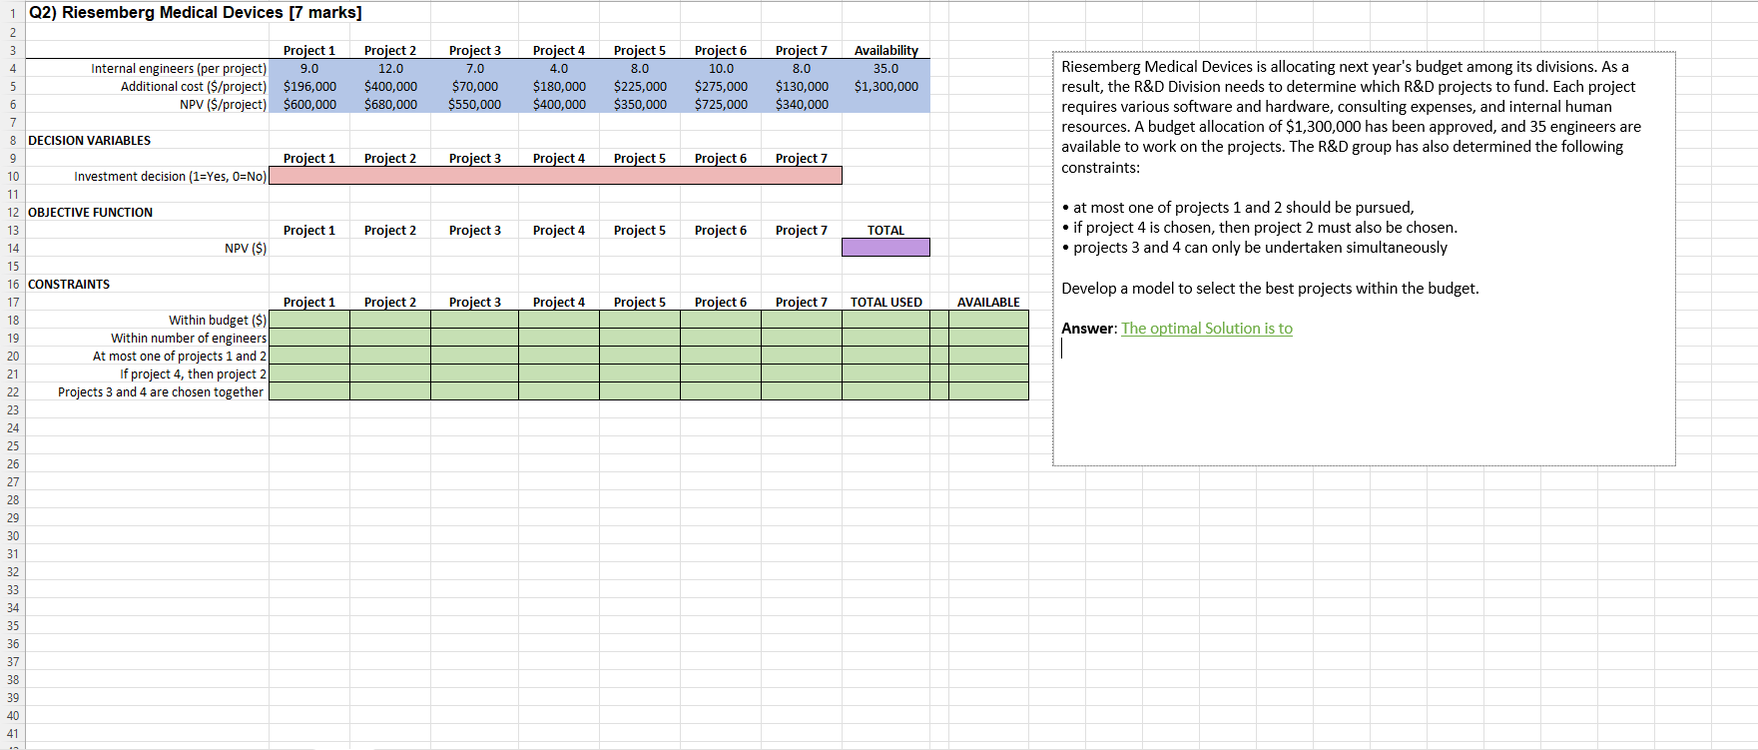1758x750 pixels.
Task: Select the $680,000 NPV cell
Action: (x=390, y=105)
